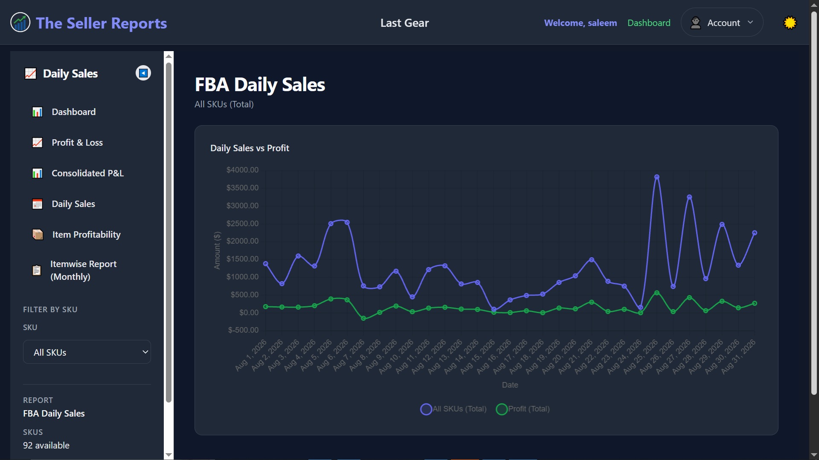Click the page scrollbar down arrow

click(814, 455)
